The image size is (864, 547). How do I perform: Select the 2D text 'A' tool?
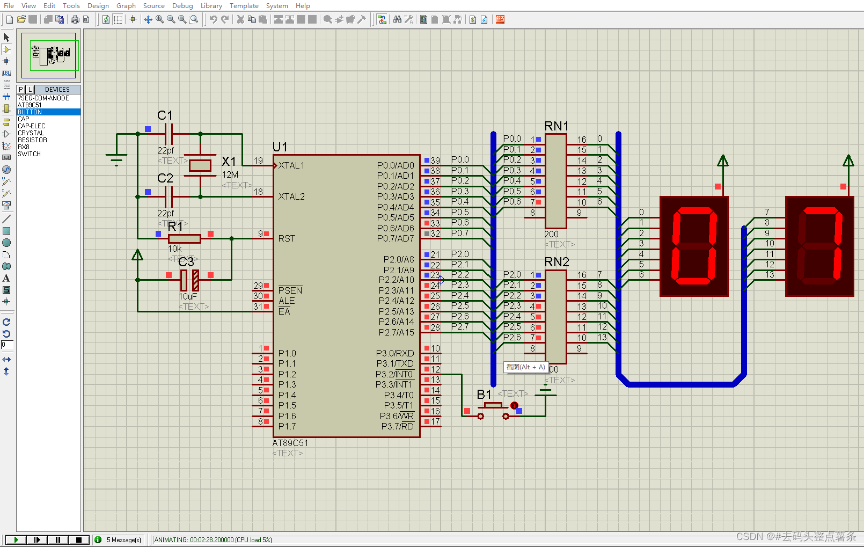tap(6, 278)
